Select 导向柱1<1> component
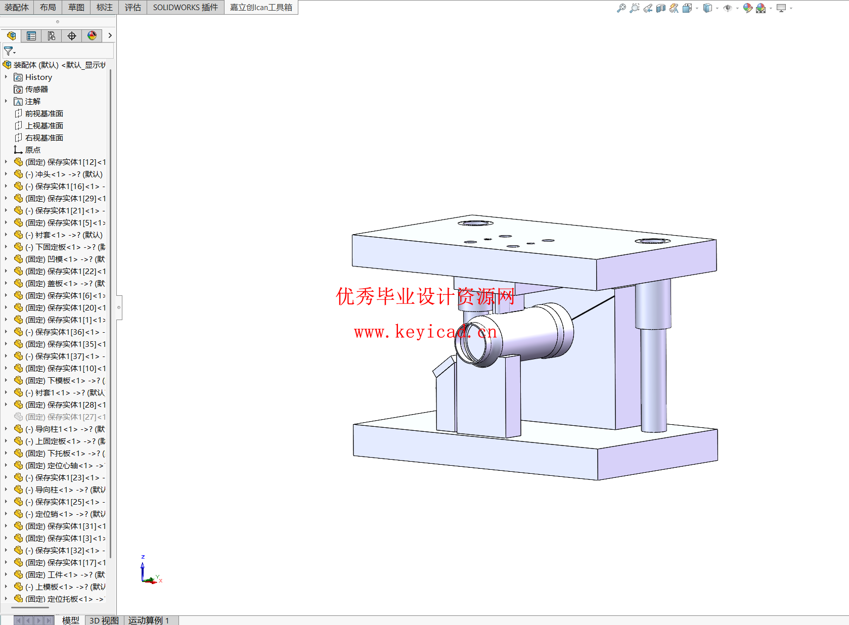 [60, 429]
